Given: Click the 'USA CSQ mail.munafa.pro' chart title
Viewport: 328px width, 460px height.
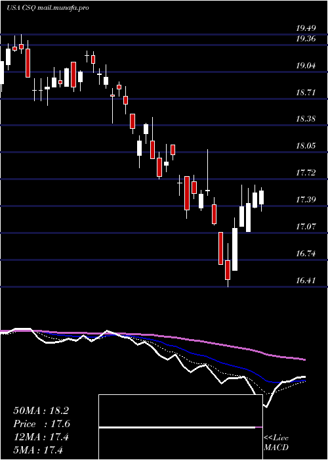Looking at the screenshot, I should point(48,8).
